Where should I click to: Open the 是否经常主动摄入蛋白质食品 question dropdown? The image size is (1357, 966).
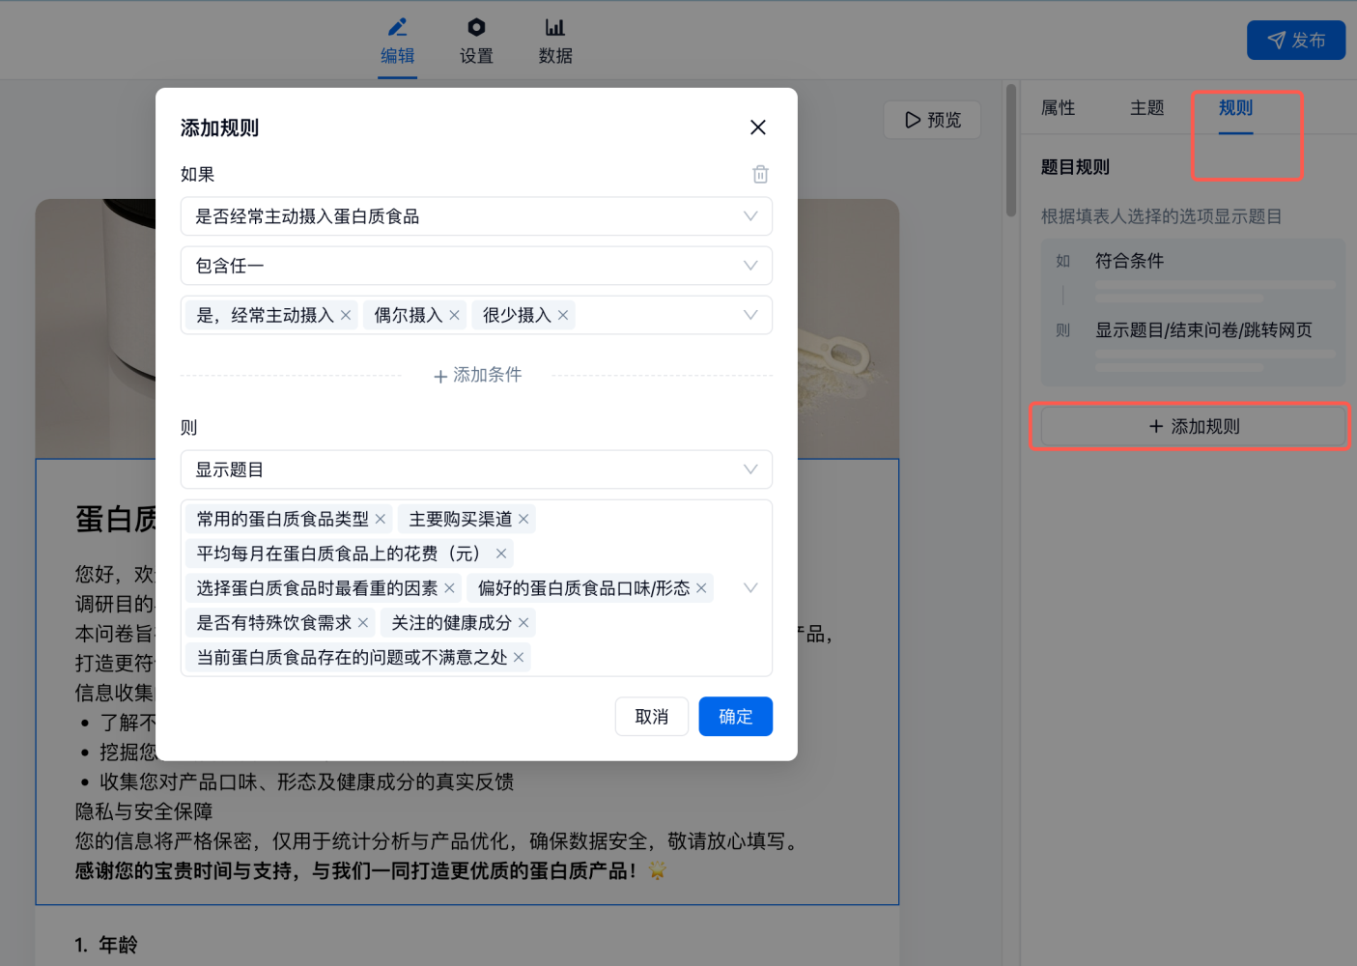pos(475,216)
